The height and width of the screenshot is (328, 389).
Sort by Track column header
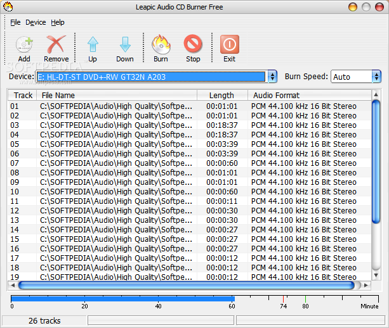coord(22,96)
